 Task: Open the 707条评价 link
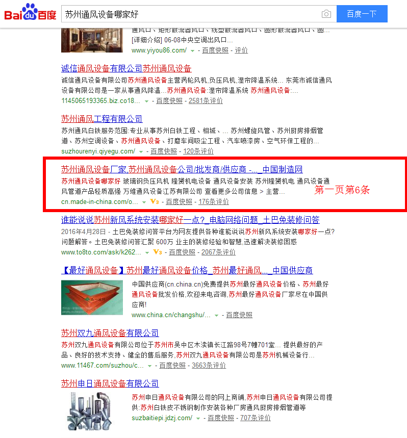(x=256, y=418)
